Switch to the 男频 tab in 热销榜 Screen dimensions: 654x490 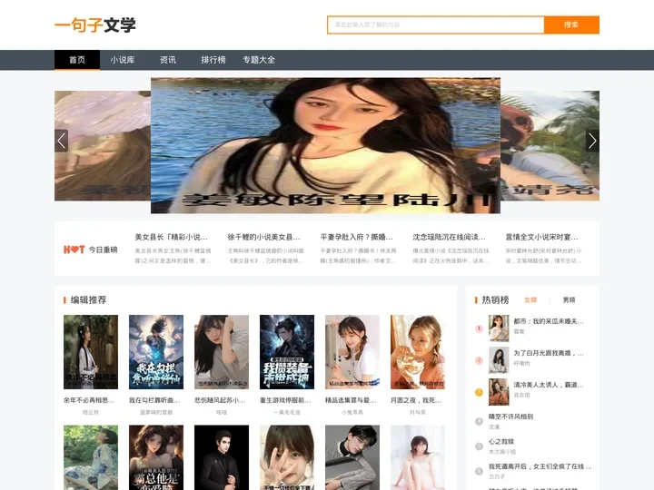click(x=569, y=299)
